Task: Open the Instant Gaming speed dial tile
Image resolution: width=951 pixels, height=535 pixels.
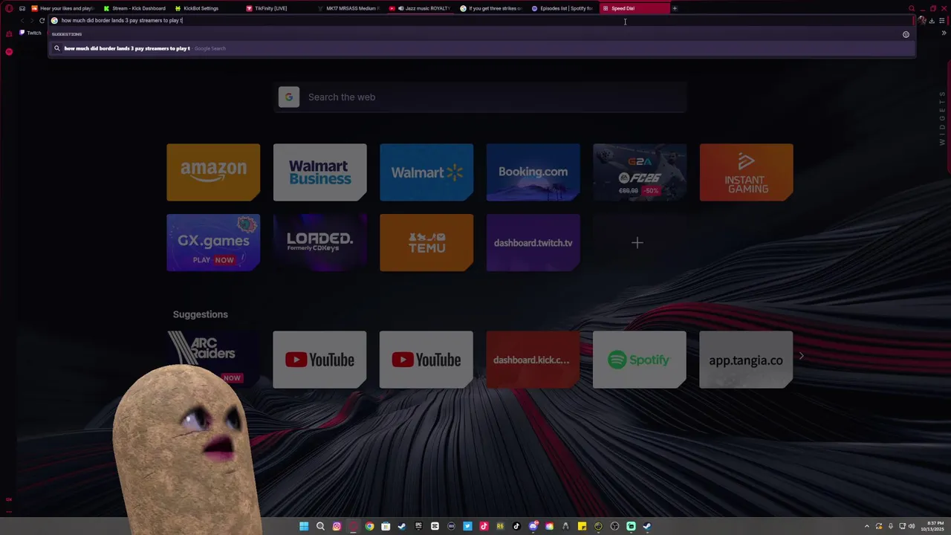Action: click(746, 172)
